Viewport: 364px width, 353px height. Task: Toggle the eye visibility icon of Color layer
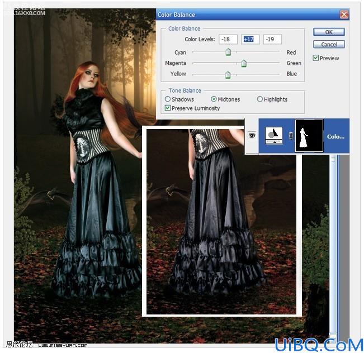(252, 135)
